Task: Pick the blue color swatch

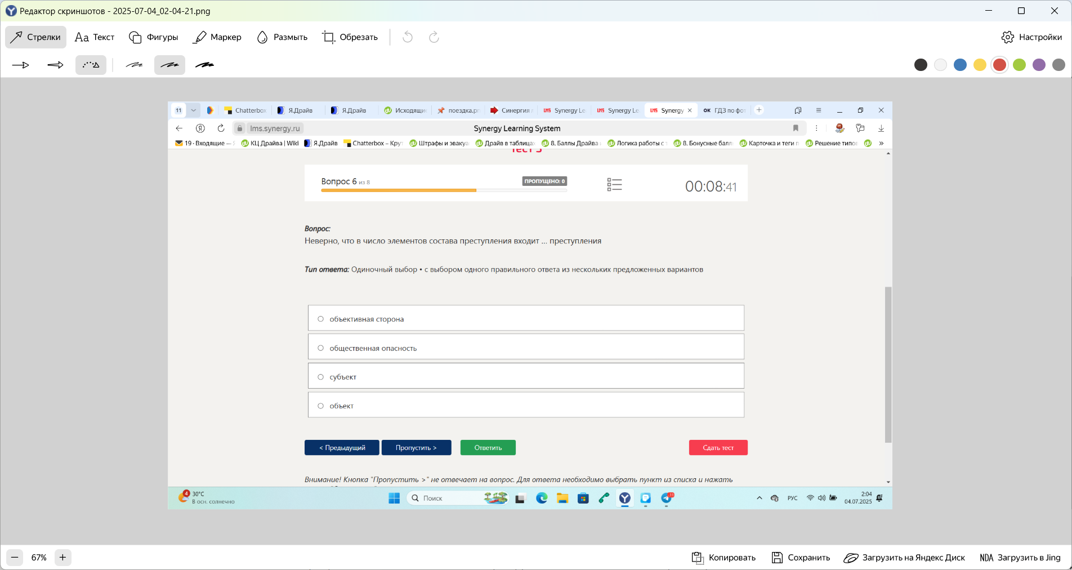Action: coord(961,65)
